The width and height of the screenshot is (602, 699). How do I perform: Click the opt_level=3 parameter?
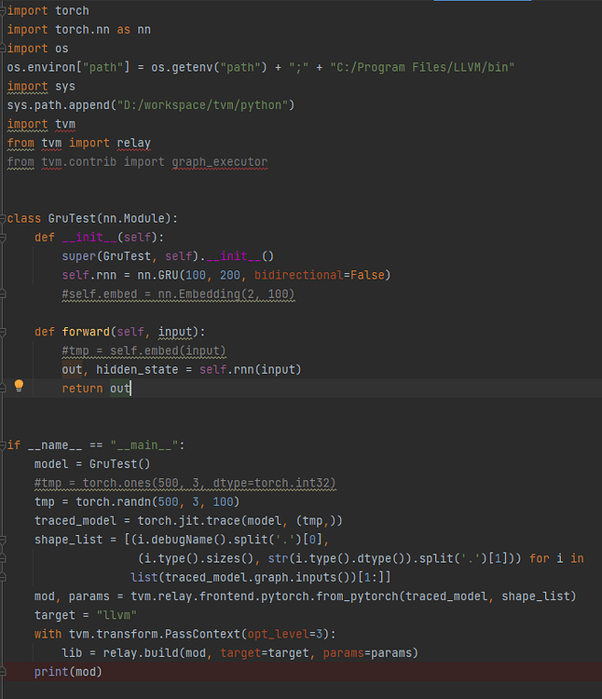point(284,635)
